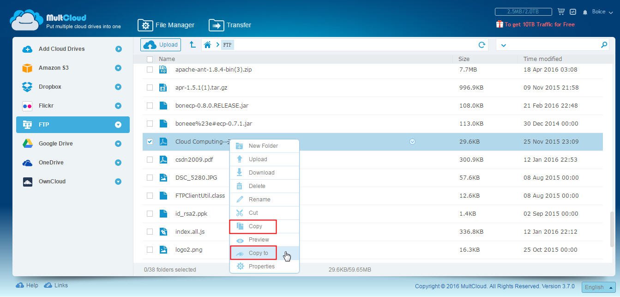Open the Help link
The height and width of the screenshot is (297, 620).
(x=27, y=285)
